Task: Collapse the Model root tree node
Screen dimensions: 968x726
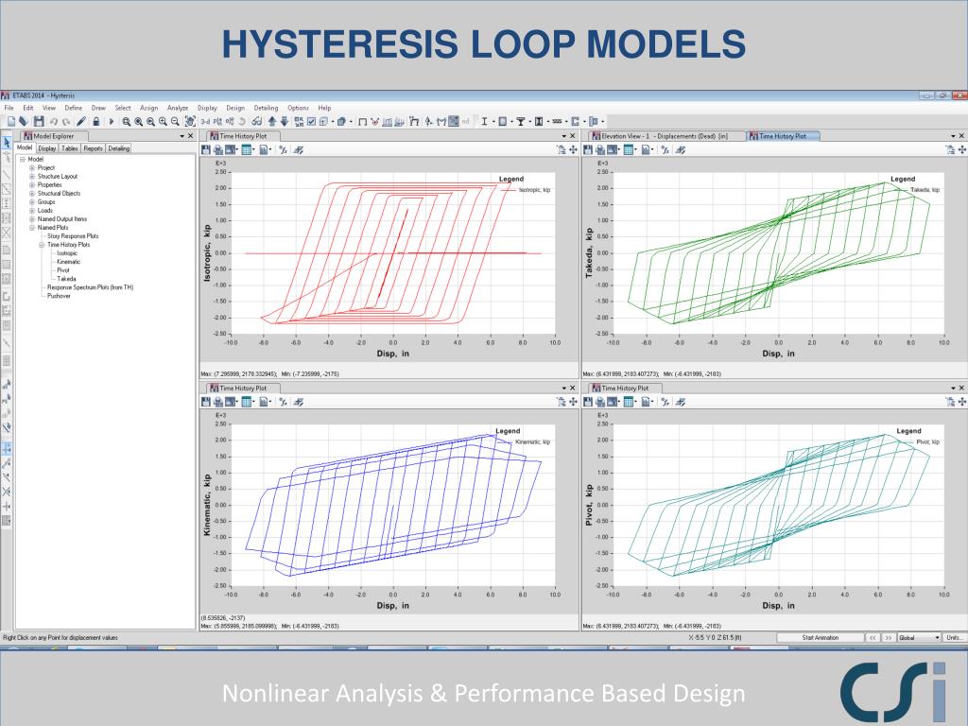Action: click(x=23, y=159)
